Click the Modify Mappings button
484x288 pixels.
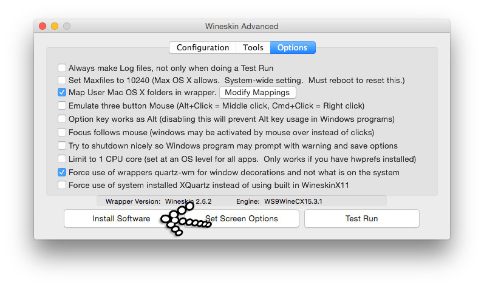[x=257, y=92]
